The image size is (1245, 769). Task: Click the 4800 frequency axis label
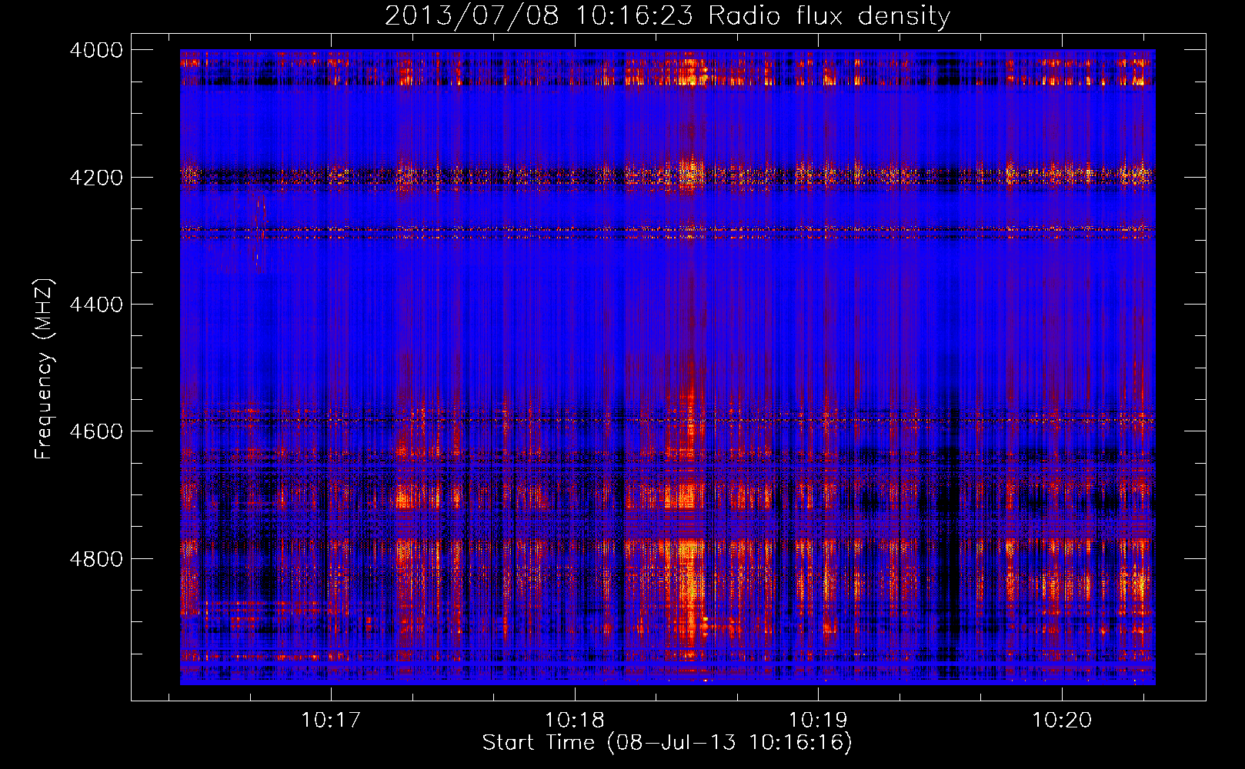(x=96, y=559)
